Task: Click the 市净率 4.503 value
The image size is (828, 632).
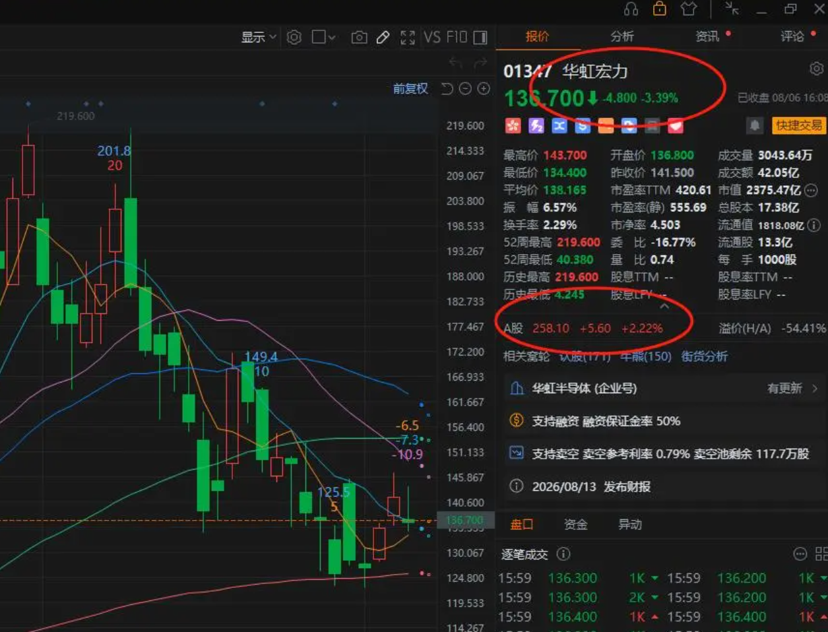Action: coord(665,225)
